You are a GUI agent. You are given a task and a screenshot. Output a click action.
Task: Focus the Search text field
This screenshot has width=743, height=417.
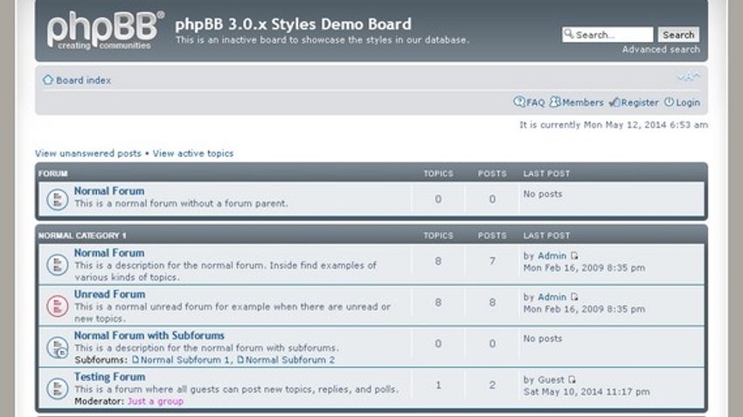click(x=608, y=35)
